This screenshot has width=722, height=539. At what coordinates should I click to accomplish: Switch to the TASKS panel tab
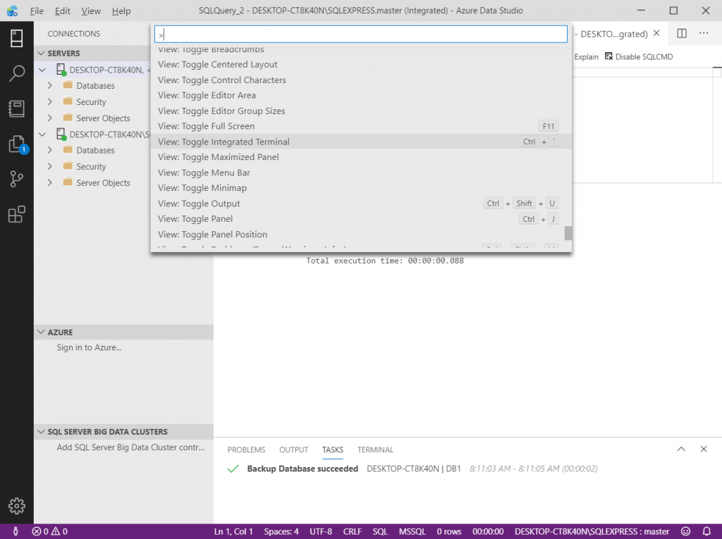pos(333,450)
